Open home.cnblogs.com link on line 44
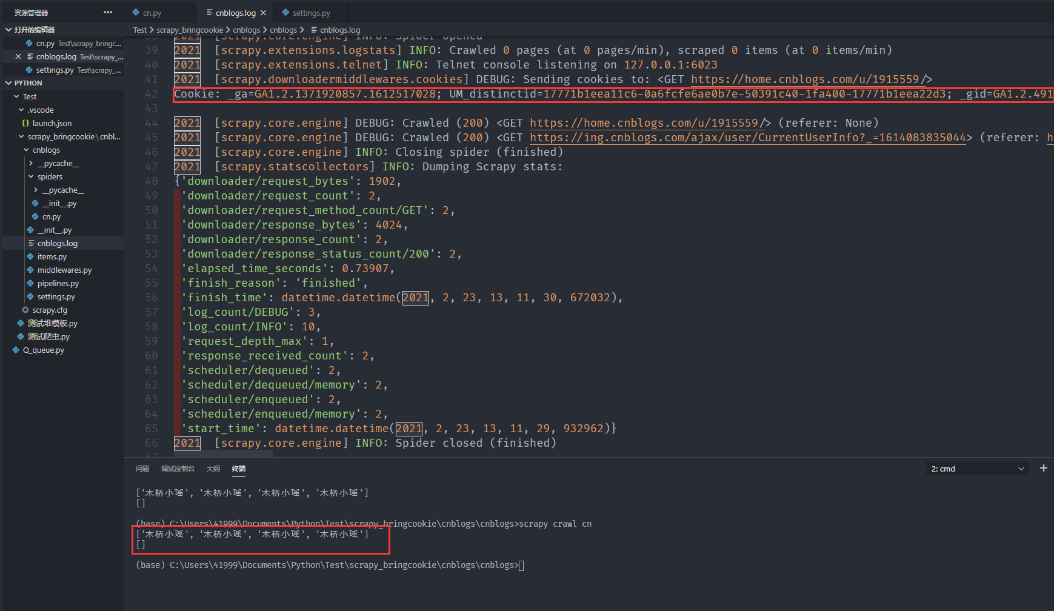This screenshot has height=611, width=1054. pyautogui.click(x=647, y=123)
